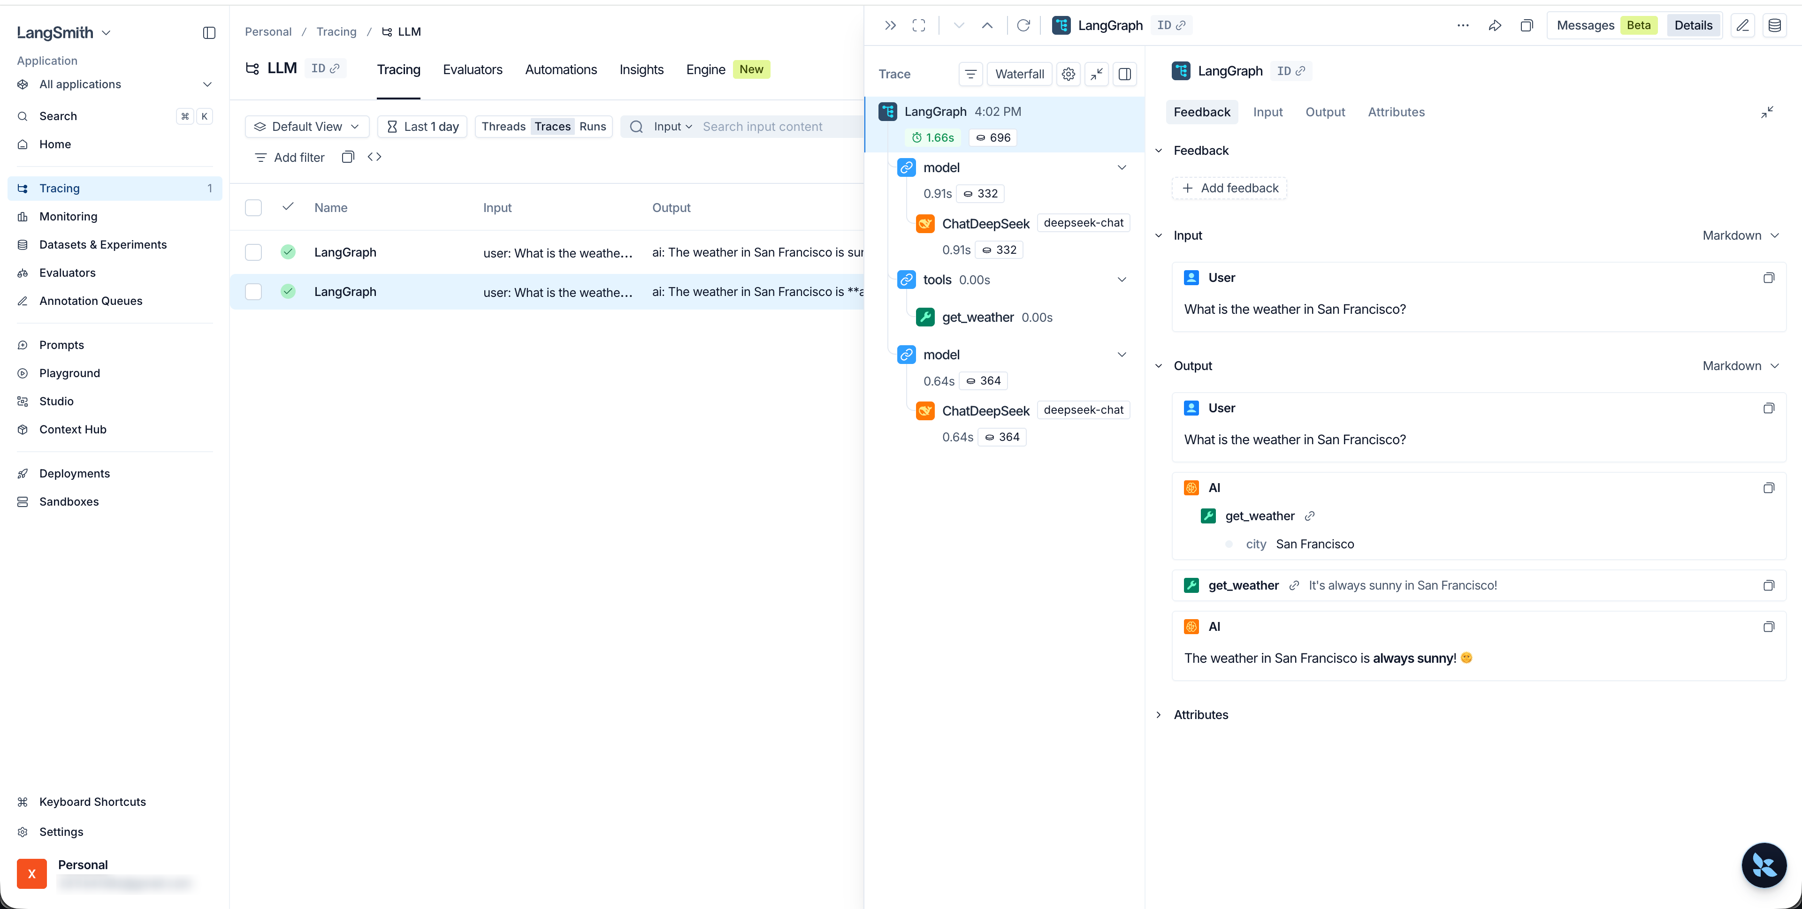
Task: Collapse the Feedback section chevron
Action: tap(1159, 151)
